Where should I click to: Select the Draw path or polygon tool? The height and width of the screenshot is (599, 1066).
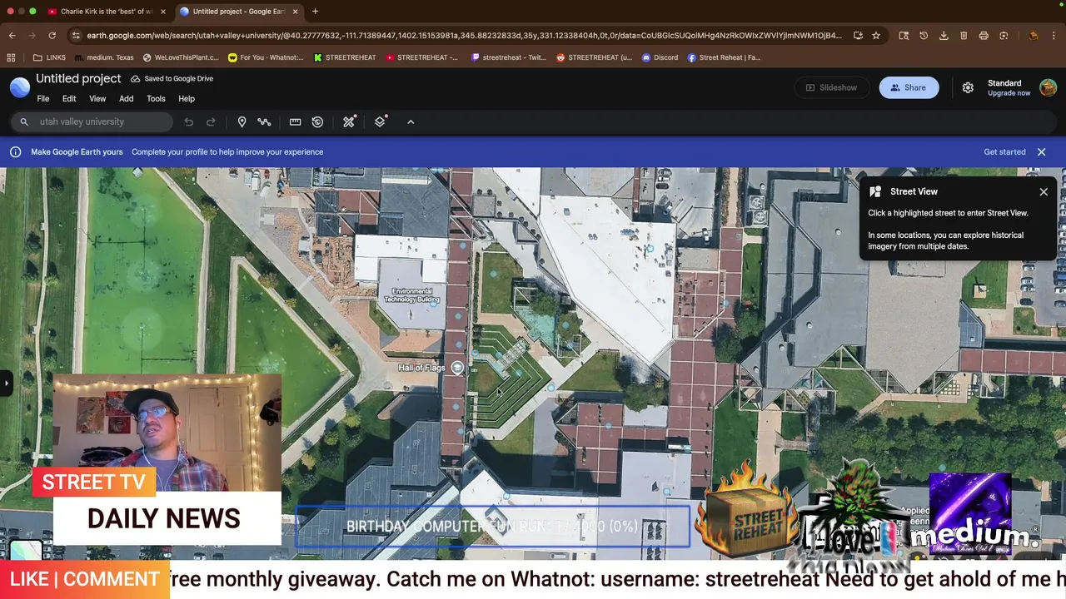coord(264,122)
